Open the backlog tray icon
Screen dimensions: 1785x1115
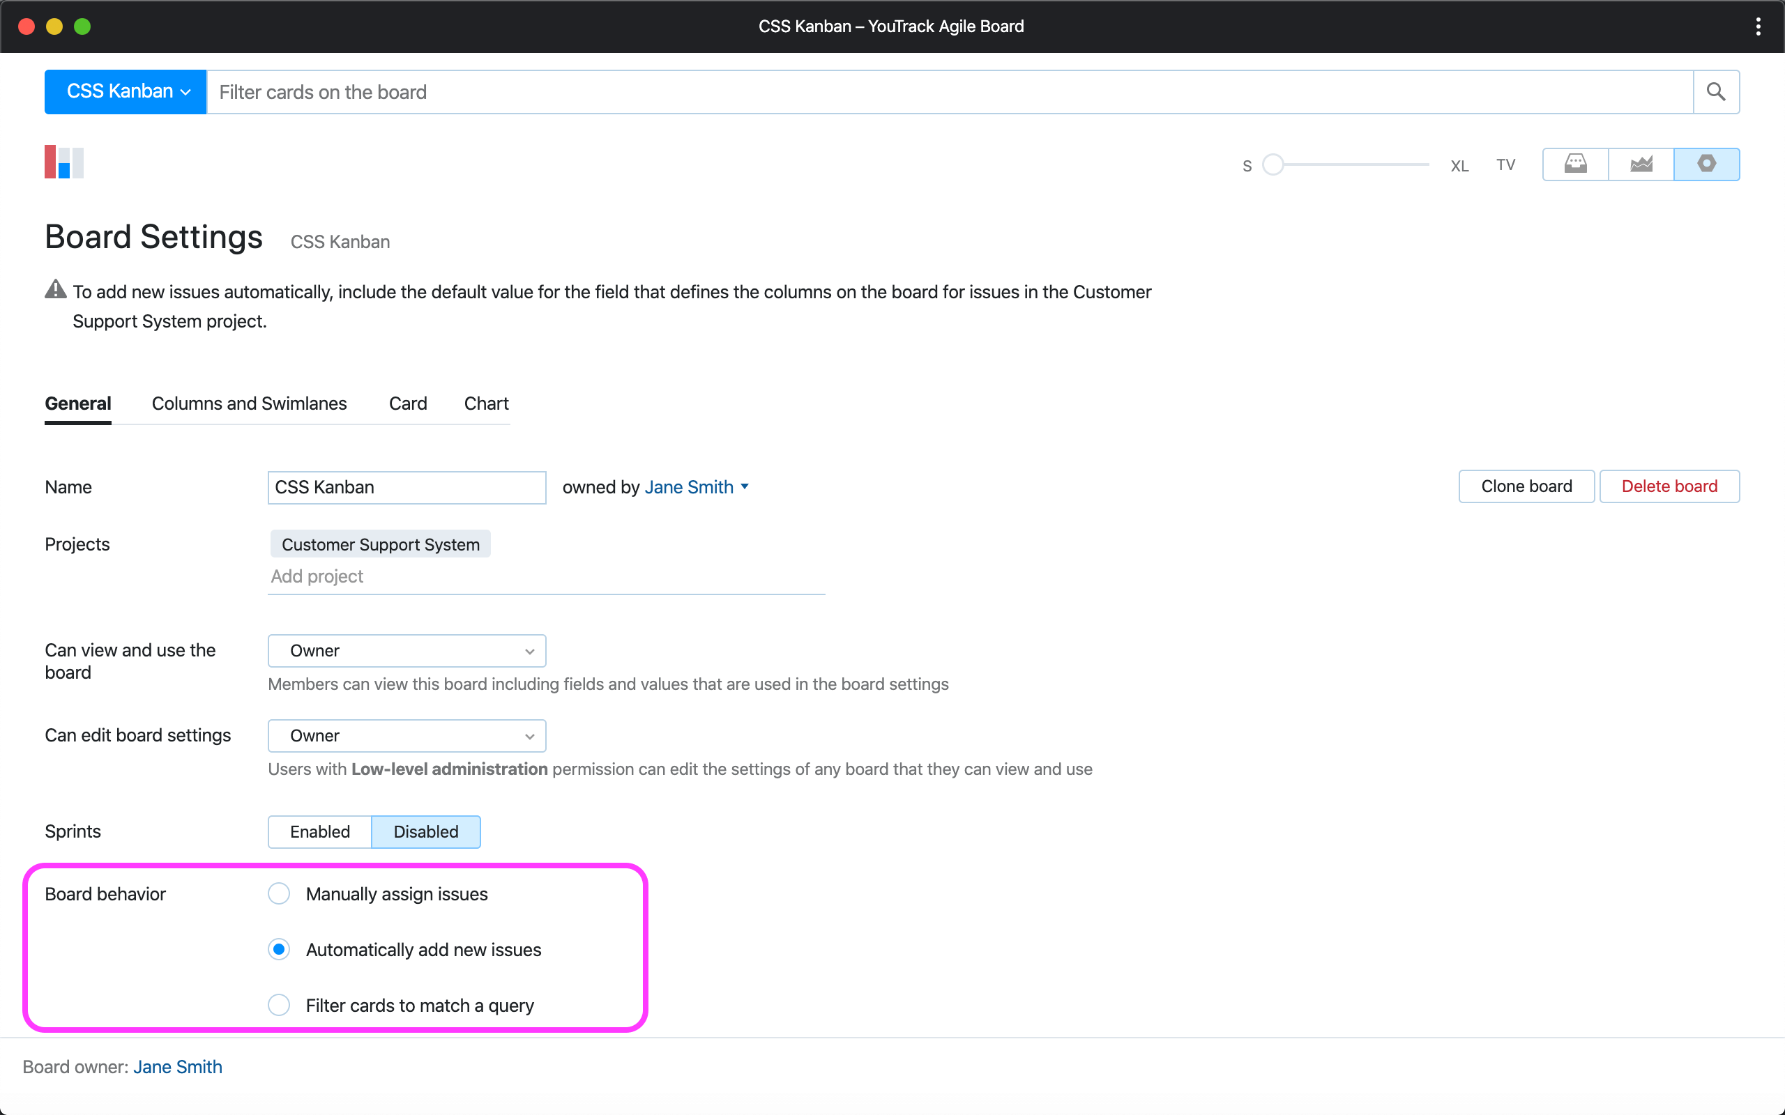pyautogui.click(x=1575, y=164)
